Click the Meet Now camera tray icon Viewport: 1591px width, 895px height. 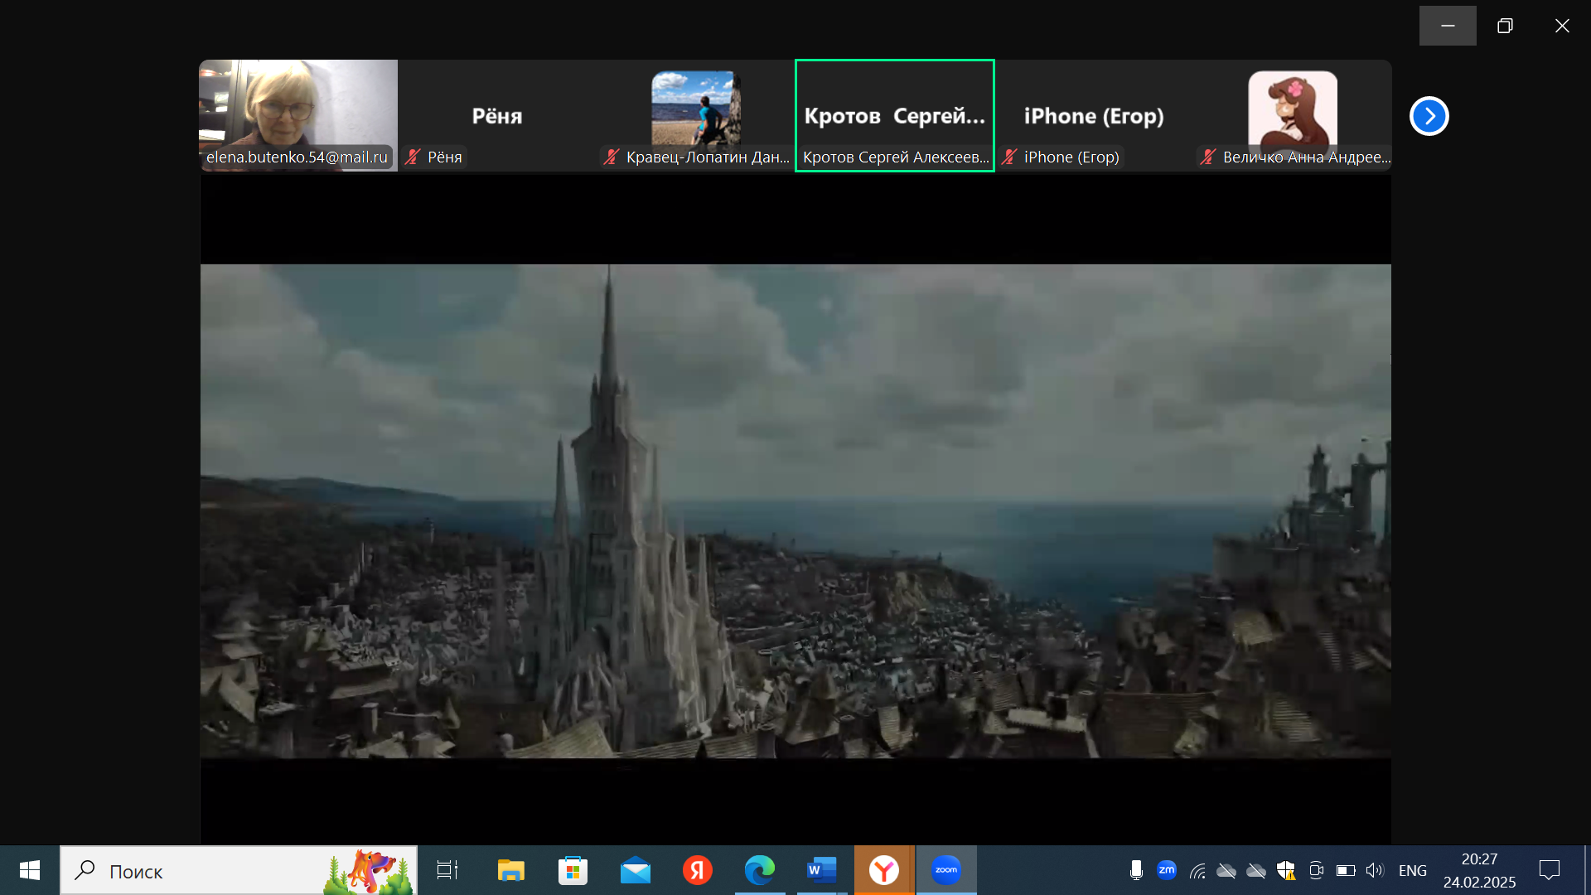1316,870
